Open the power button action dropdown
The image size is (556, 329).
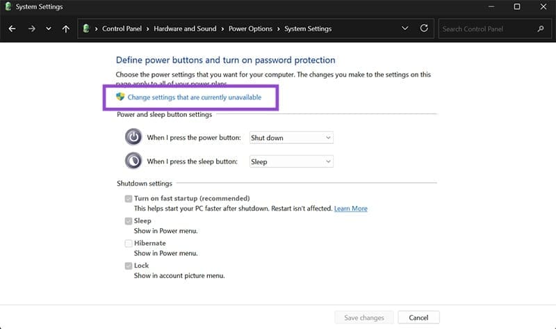(291, 138)
